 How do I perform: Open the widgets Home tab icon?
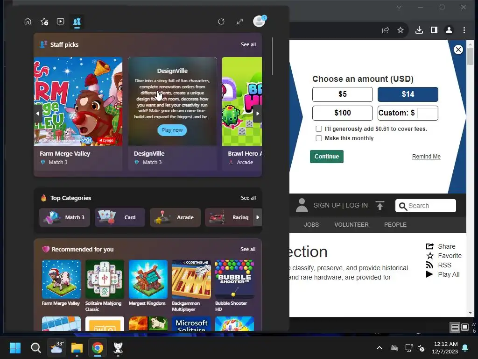(x=28, y=22)
